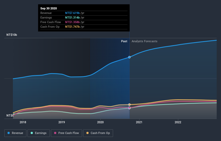Click the pink Free Cash Flow data point
The height and width of the screenshot is (141, 221).
pyautogui.click(x=129, y=108)
